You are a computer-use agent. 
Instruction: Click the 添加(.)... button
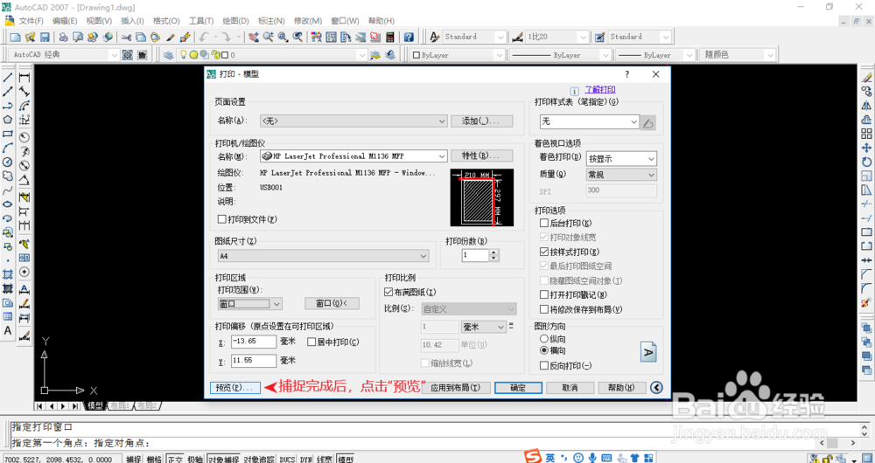coord(481,121)
